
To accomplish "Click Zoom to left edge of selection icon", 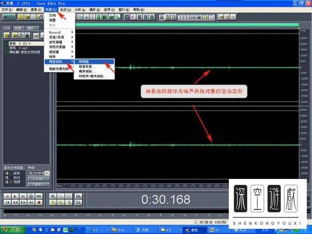I will [61, 203].
